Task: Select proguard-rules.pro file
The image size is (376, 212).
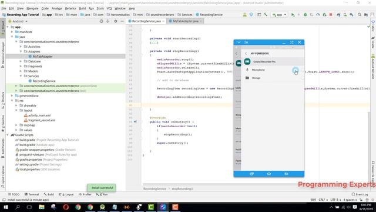Action: 32,154
